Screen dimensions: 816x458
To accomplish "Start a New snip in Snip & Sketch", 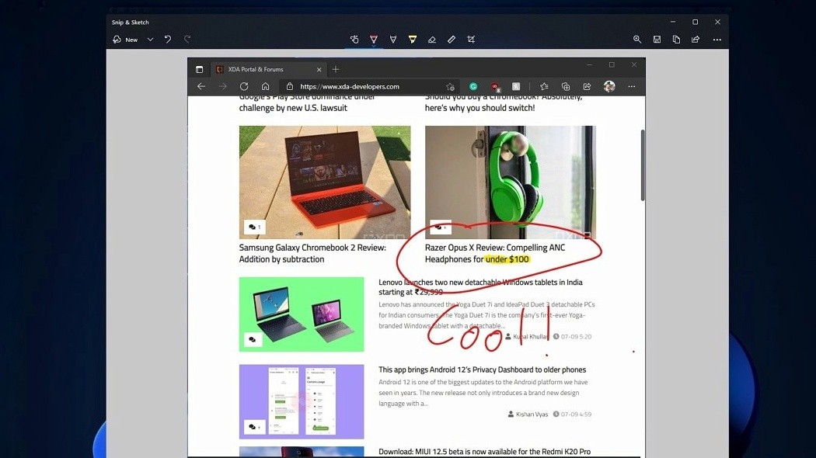I will pos(125,40).
